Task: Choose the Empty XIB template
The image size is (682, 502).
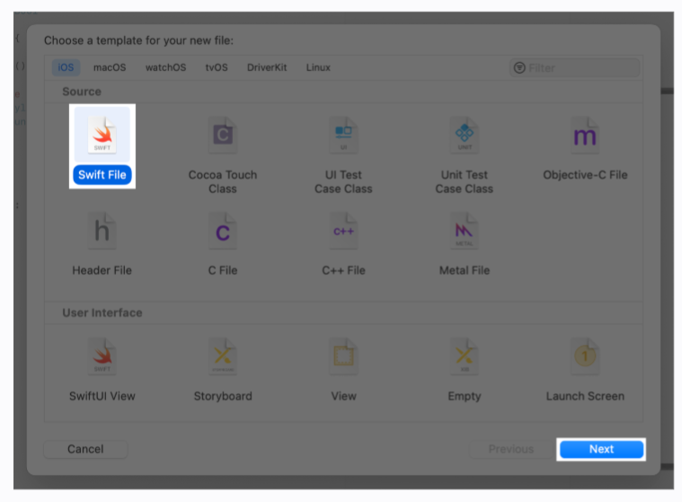Action: click(465, 370)
